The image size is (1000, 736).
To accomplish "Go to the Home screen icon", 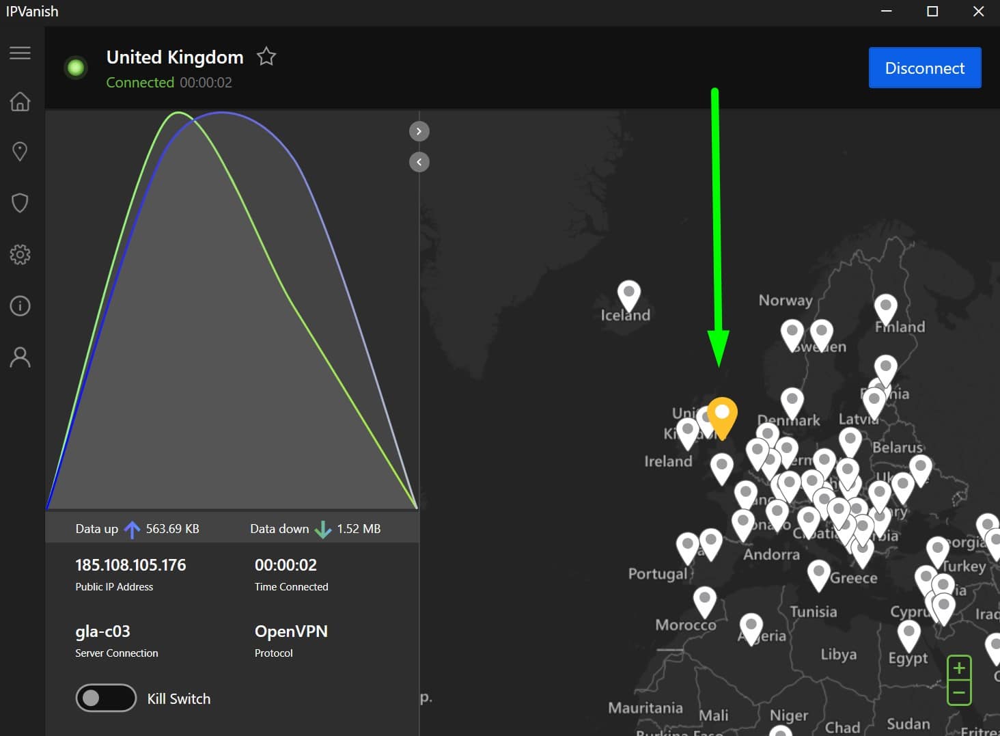I will coord(20,101).
